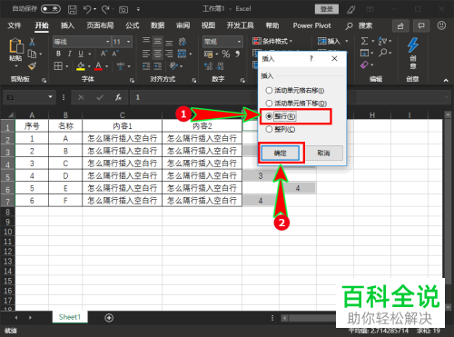Click the Cancel button in the Insert dialog
The image size is (454, 337).
click(x=323, y=154)
